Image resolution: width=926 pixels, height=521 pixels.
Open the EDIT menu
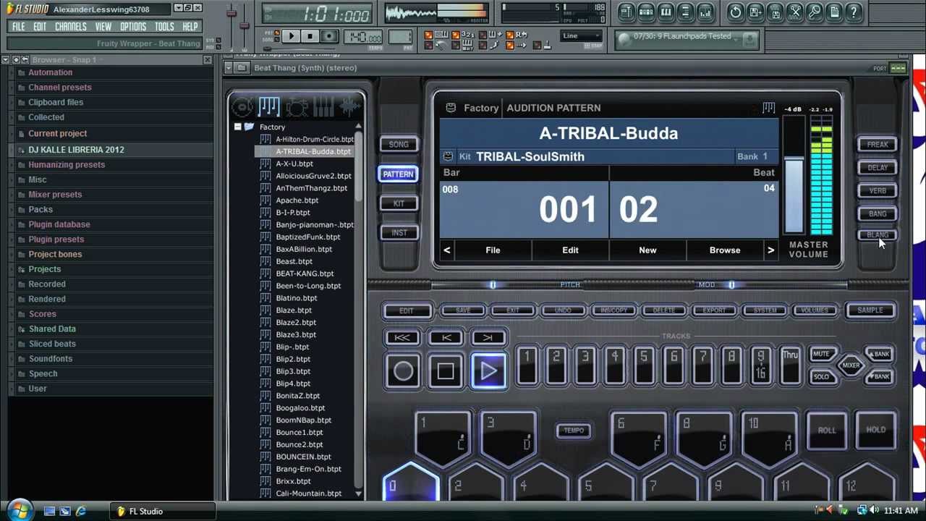[40, 27]
